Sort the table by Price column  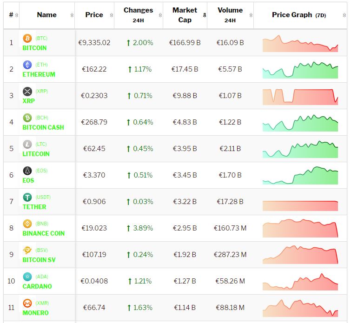click(x=94, y=15)
